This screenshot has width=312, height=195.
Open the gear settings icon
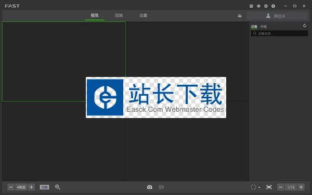[x=266, y=6]
